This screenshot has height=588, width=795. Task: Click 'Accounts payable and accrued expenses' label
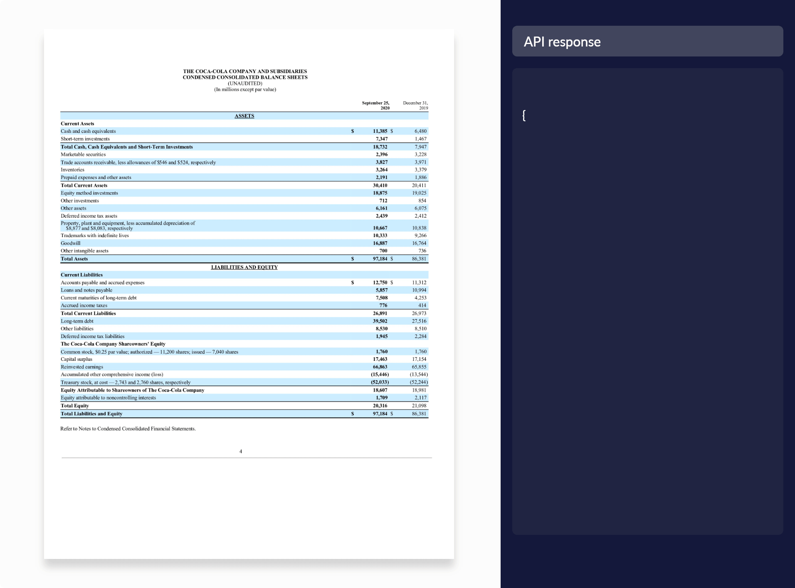103,283
